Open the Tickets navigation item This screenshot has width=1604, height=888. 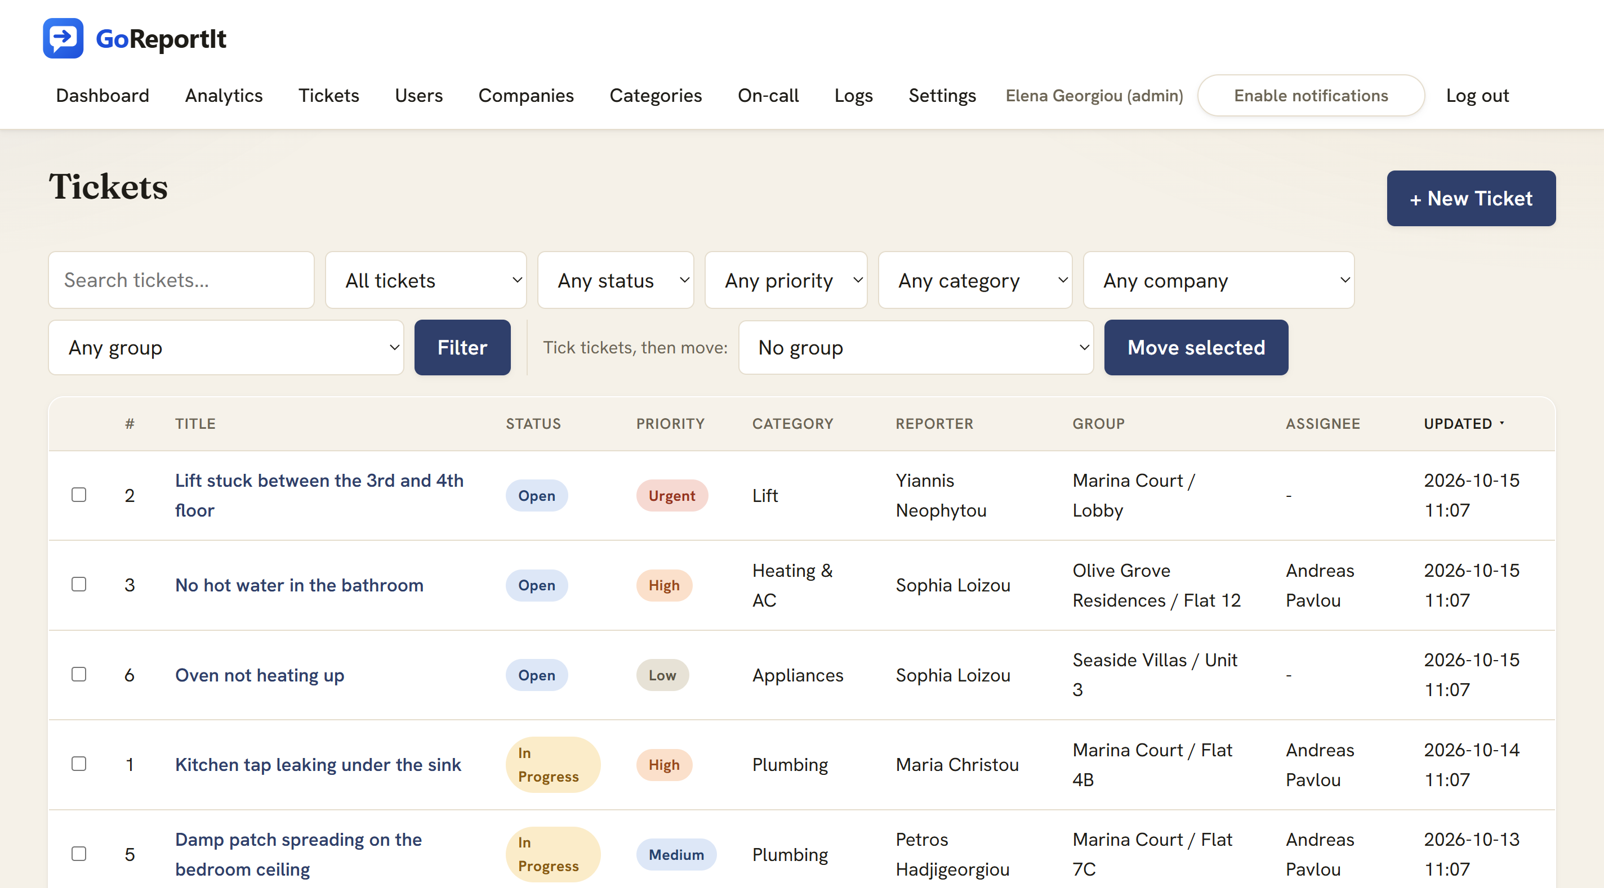pyautogui.click(x=329, y=95)
